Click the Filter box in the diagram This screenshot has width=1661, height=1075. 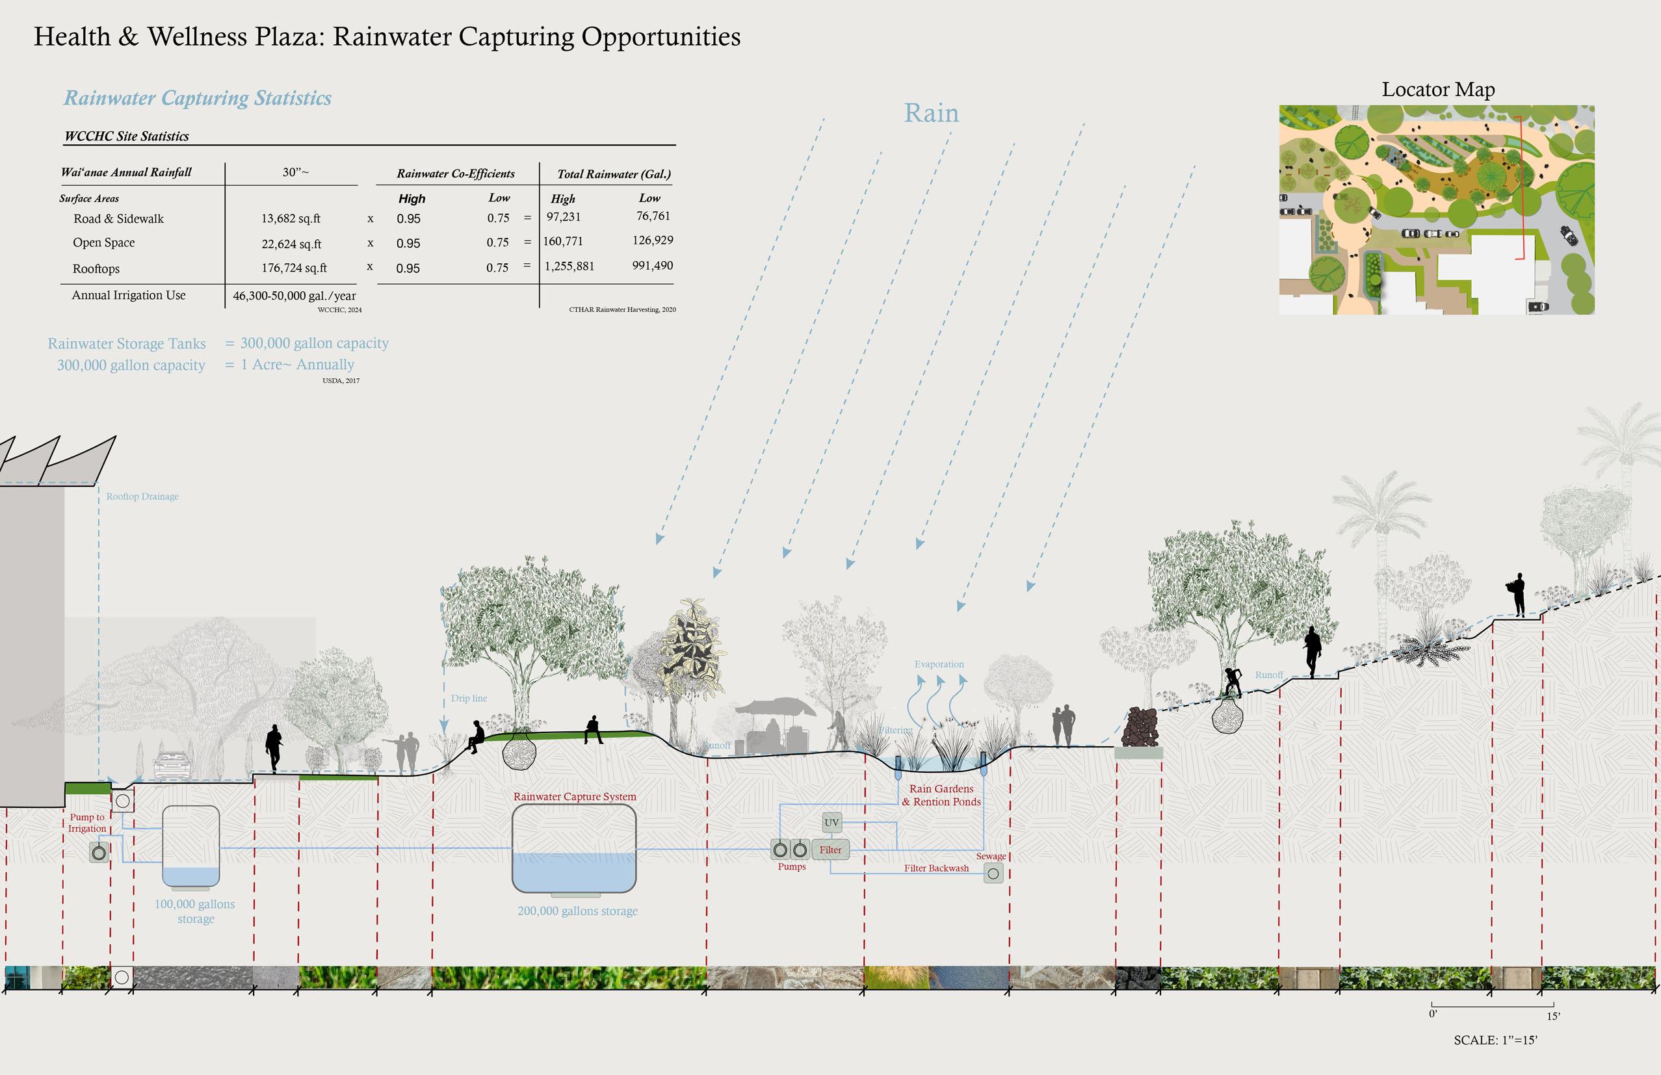pos(831,849)
